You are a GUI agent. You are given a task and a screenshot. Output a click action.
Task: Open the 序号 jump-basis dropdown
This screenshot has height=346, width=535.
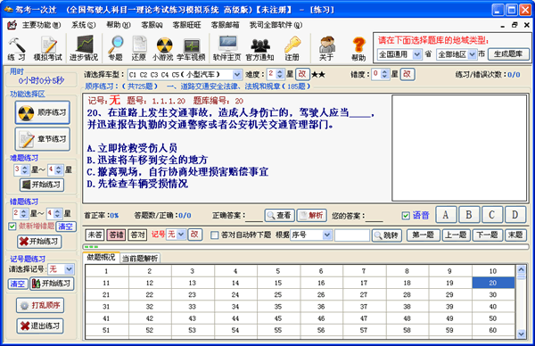pos(327,235)
